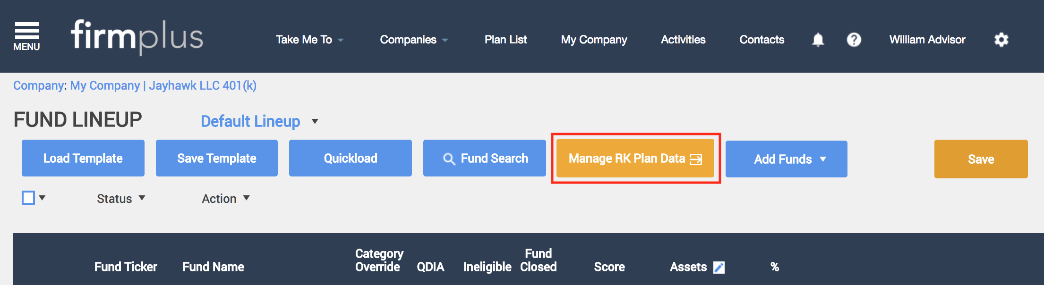Follow the Jayhawk LLC 401(k) breadcrumb link
The image size is (1044, 285).
pyautogui.click(x=203, y=85)
